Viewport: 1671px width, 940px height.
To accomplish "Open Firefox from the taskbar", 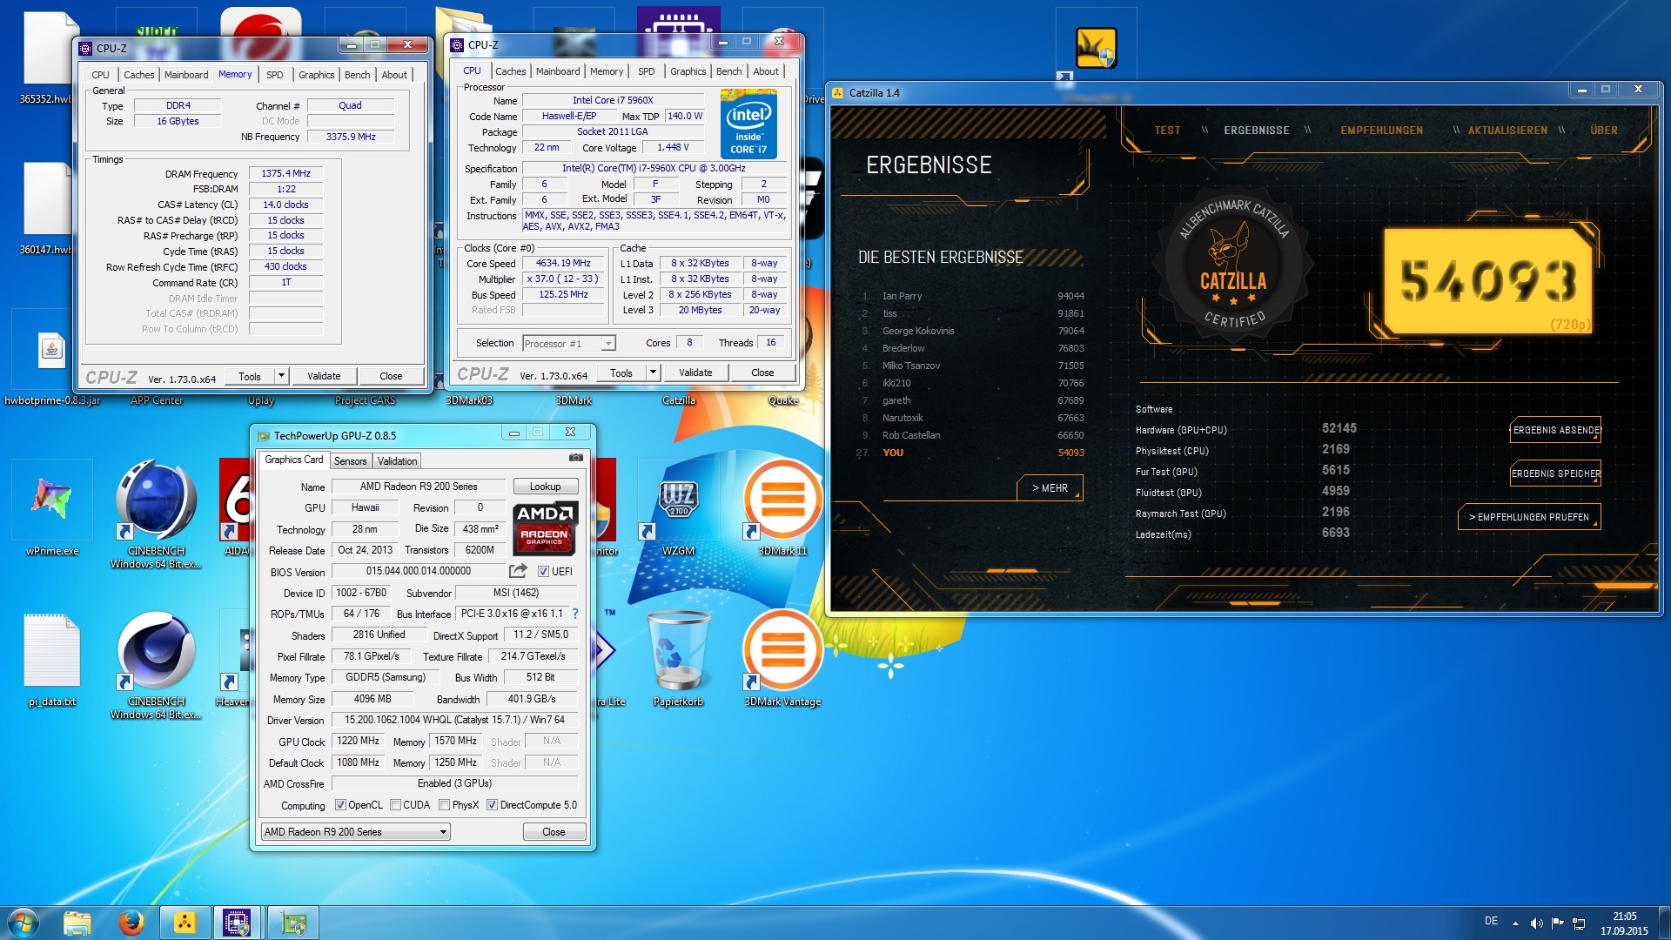I will [131, 923].
